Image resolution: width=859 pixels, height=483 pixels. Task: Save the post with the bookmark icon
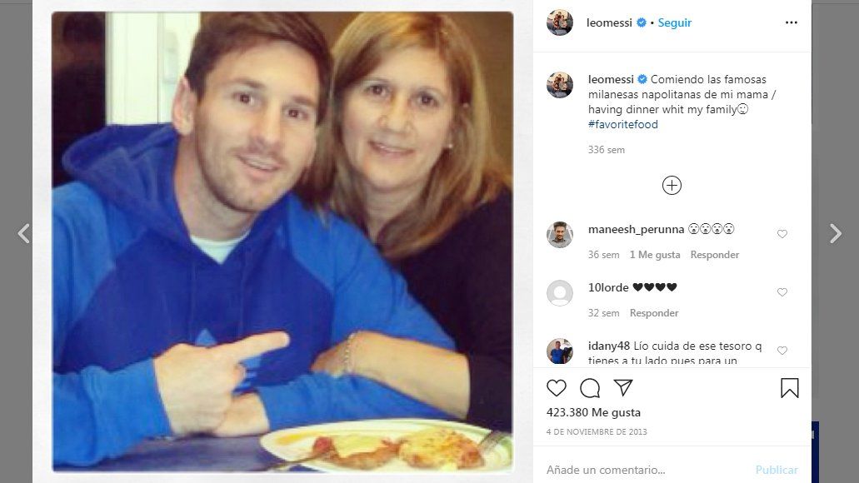pos(788,387)
